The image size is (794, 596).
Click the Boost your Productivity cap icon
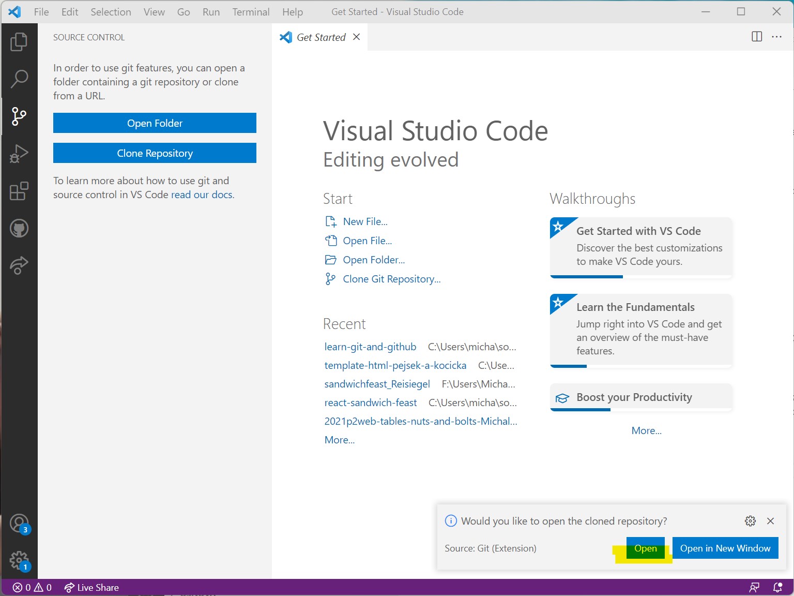562,398
